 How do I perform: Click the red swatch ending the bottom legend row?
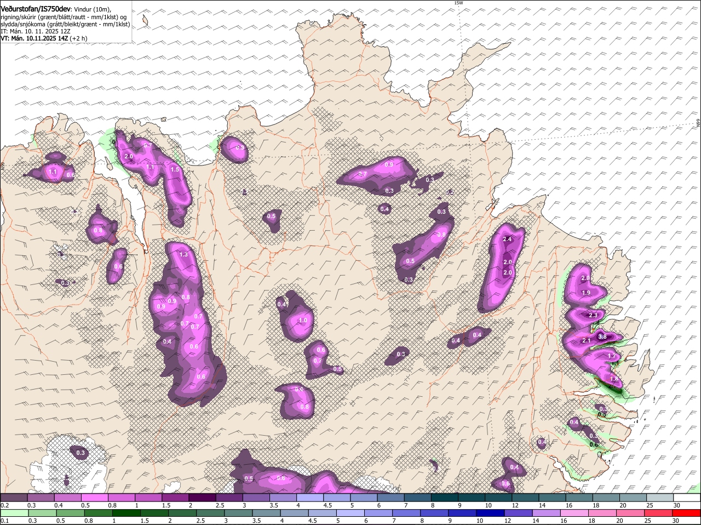(x=687, y=513)
